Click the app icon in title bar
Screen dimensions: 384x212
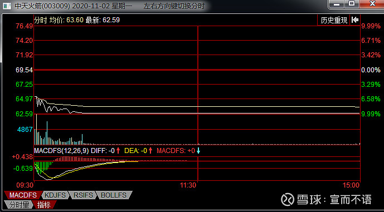[x=7, y=6]
